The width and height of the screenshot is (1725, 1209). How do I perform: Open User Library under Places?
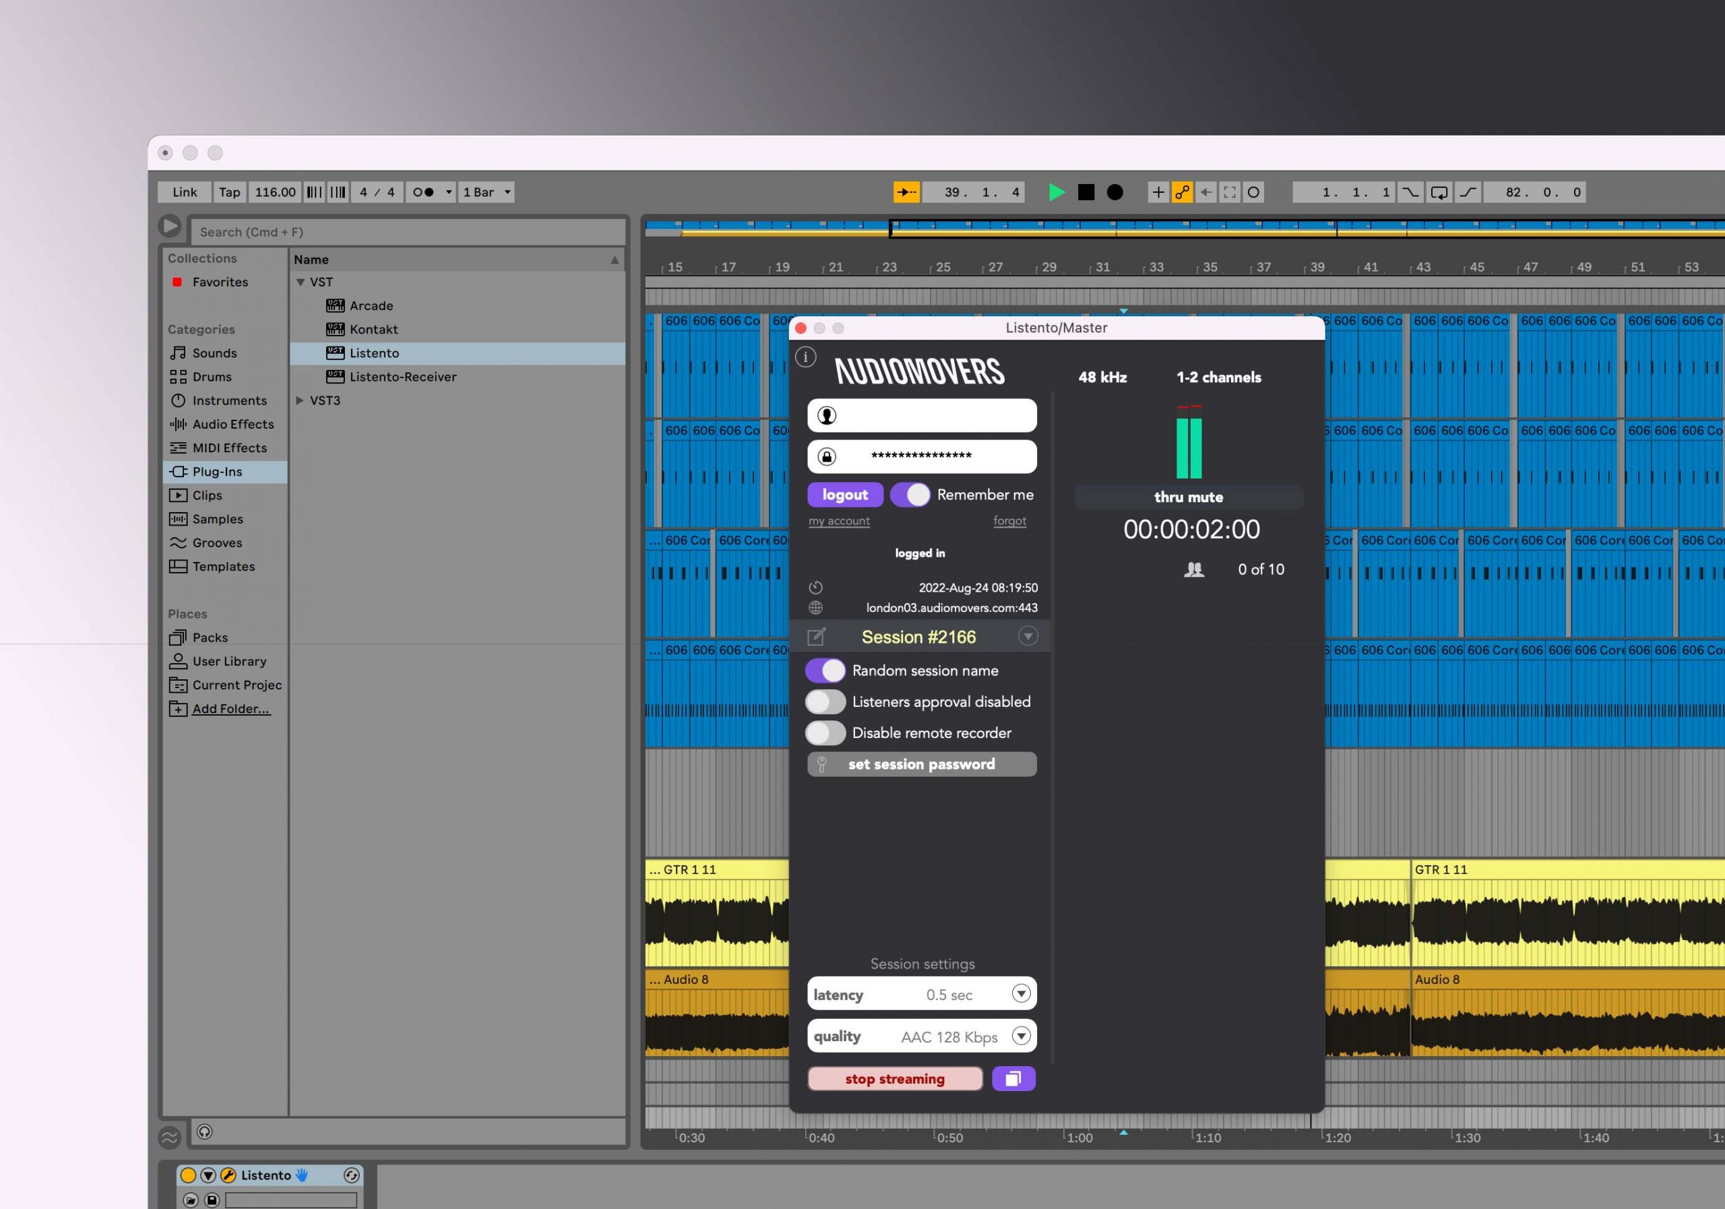pos(229,661)
